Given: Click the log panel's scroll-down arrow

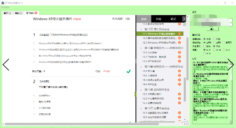Looking at the screenshot, I should click(231, 123).
